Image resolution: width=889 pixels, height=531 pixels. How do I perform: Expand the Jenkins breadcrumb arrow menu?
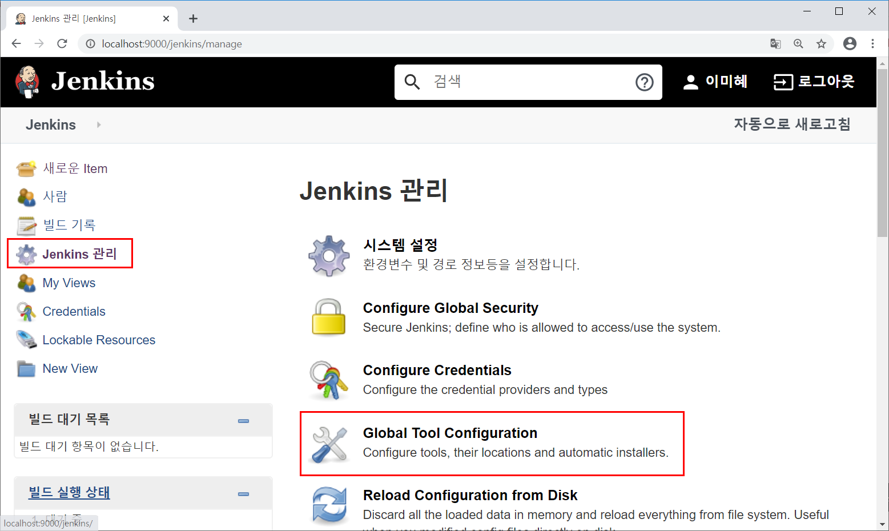coord(99,124)
